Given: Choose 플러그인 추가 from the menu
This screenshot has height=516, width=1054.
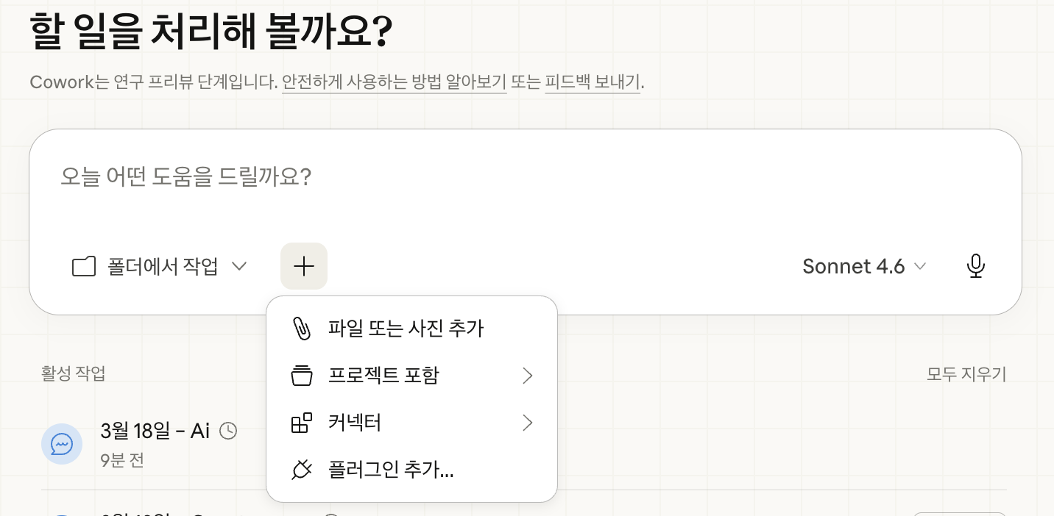Looking at the screenshot, I should coord(391,470).
